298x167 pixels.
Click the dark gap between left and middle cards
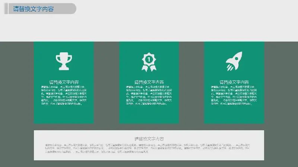tap(107, 82)
